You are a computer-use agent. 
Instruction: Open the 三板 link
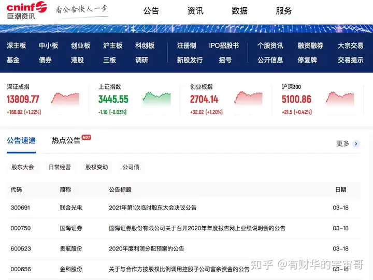click(x=109, y=60)
